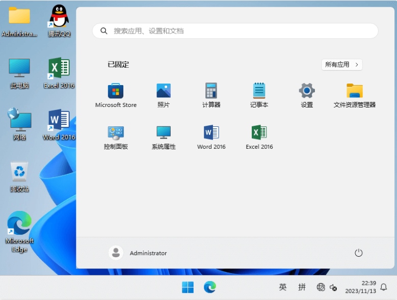Select the Administrator folder on desktop
The height and width of the screenshot is (300, 397).
19,21
